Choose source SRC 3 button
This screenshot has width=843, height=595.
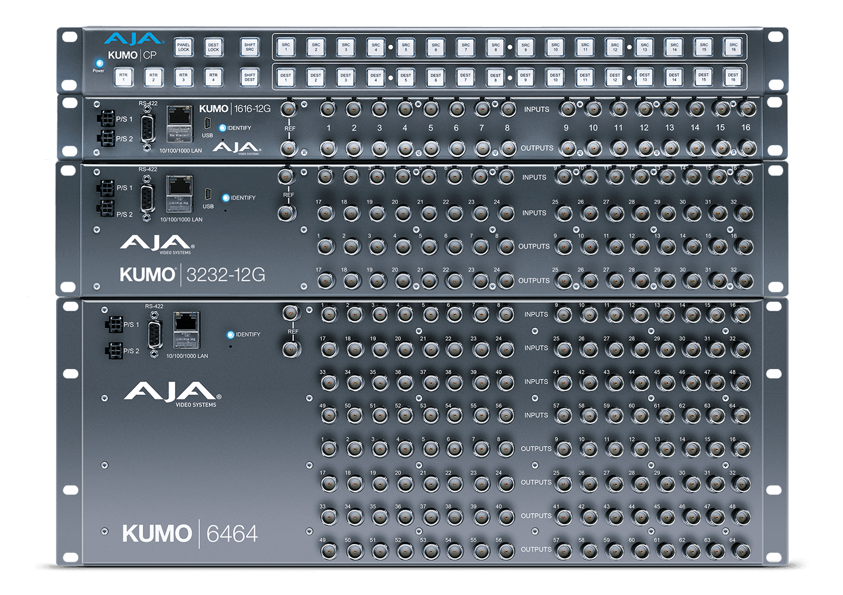point(346,47)
